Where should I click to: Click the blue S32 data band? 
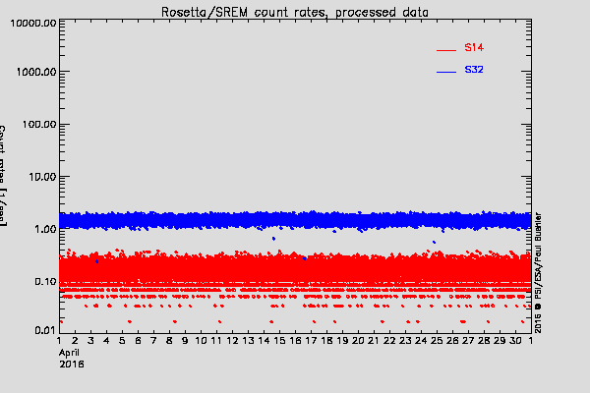pyautogui.click(x=295, y=220)
